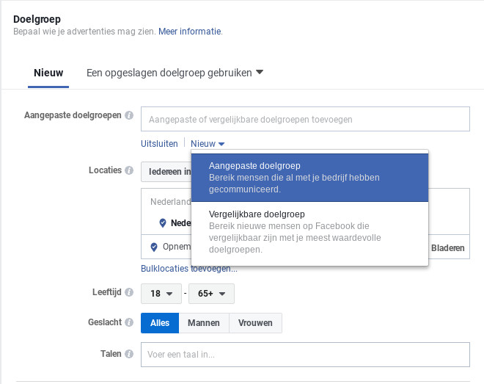Image resolution: width=484 pixels, height=384 pixels.
Task: Show the Talen info tooltip icon
Action: click(129, 354)
